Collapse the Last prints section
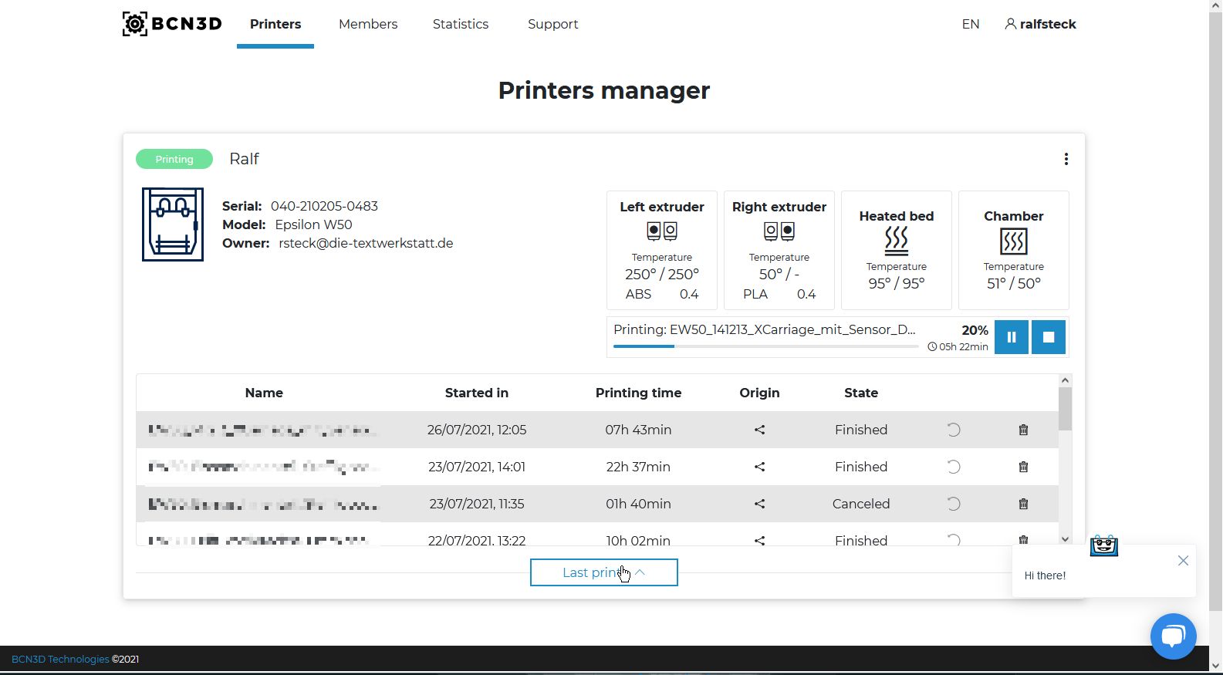 coord(604,572)
